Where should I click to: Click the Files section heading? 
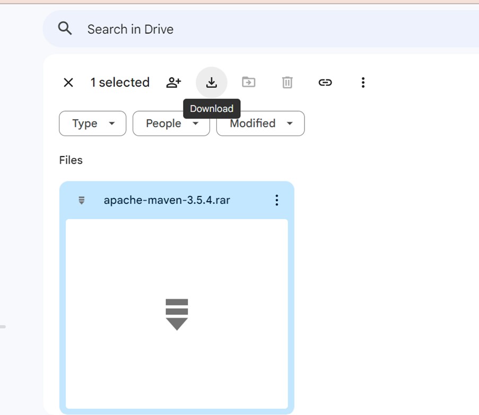71,160
